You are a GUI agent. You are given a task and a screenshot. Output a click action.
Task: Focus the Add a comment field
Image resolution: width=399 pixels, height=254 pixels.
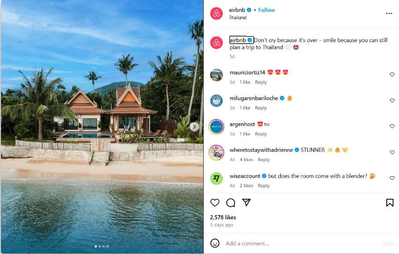tap(303, 243)
